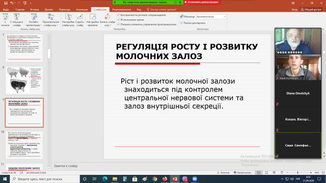This screenshot has width=326, height=183.
Task: Customize quick access toolbar dropdown arrow
Action: click(x=31, y=3)
